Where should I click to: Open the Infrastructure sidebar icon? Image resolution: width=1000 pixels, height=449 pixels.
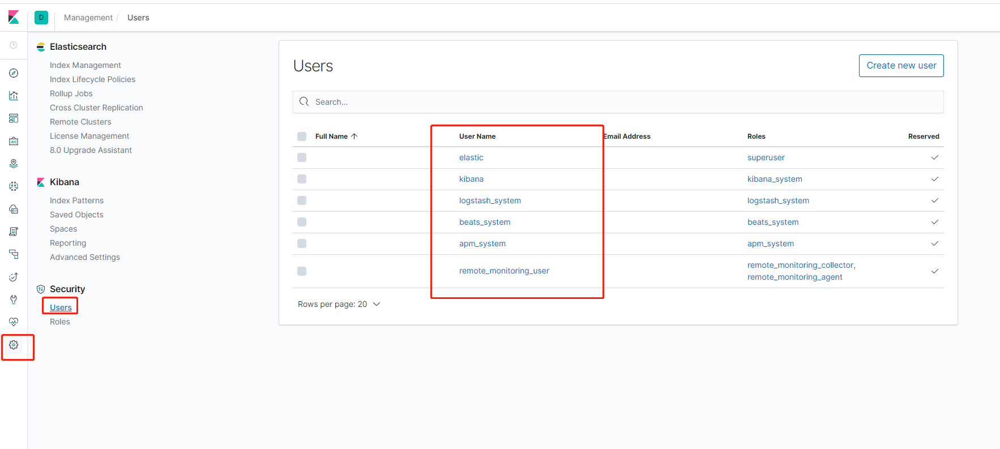click(x=14, y=209)
